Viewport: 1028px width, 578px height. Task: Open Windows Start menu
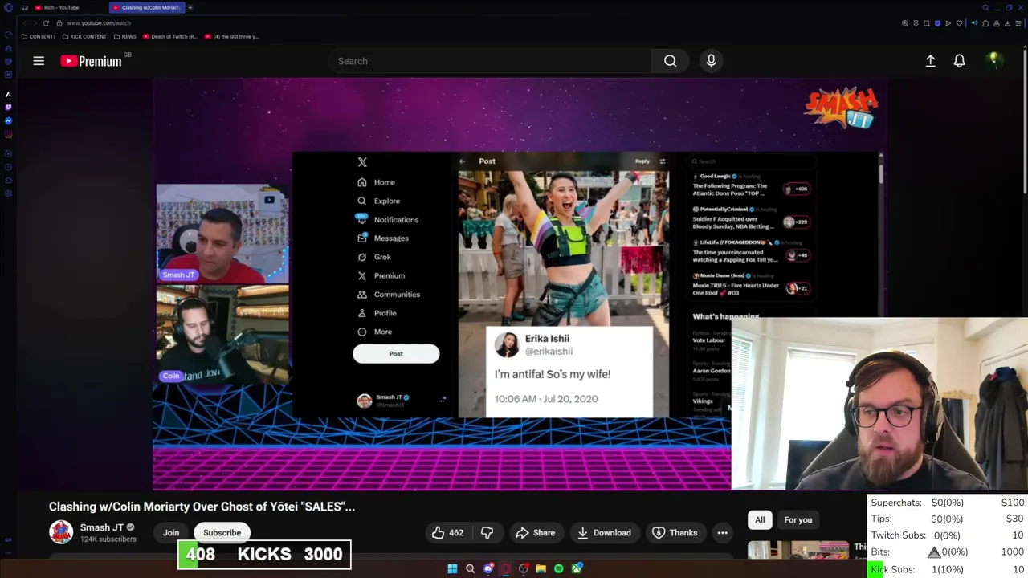point(452,568)
